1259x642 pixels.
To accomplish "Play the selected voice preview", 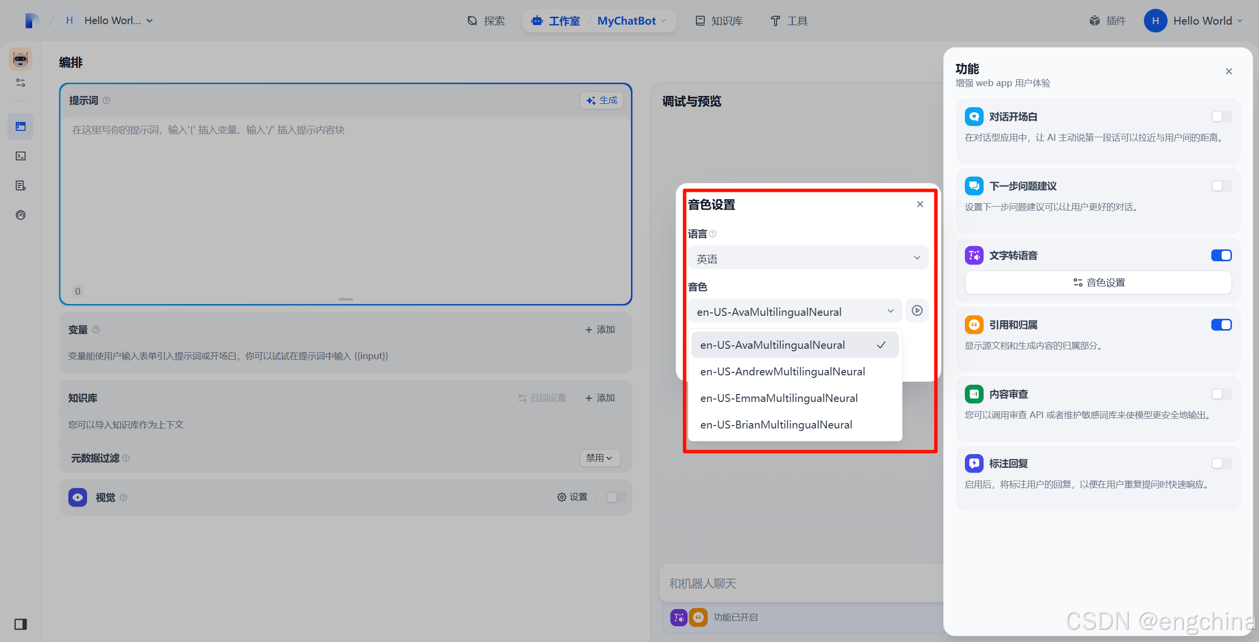I will click(x=917, y=310).
